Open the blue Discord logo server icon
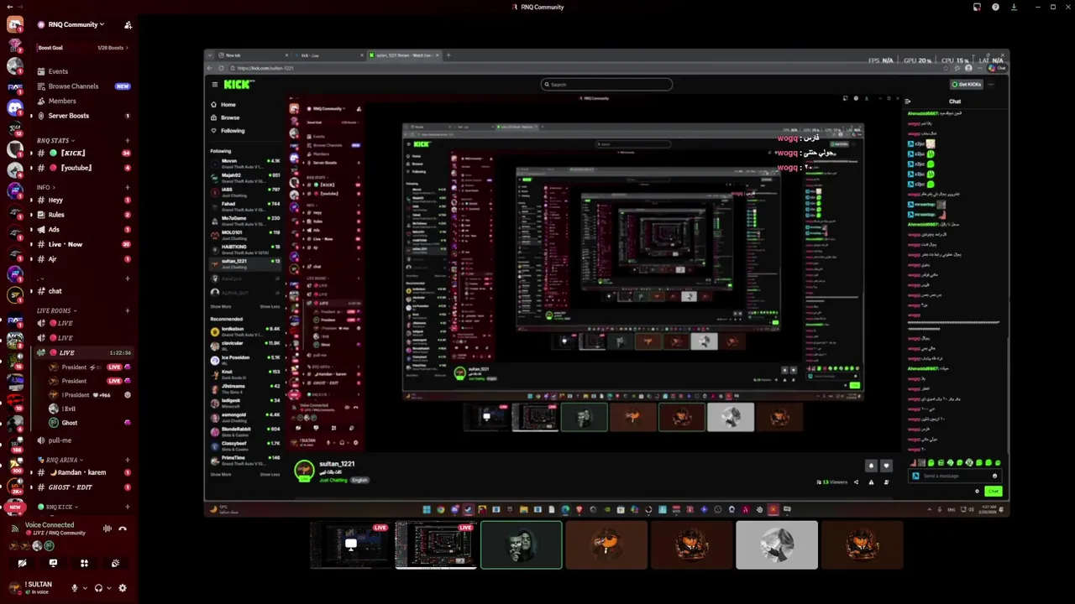This screenshot has width=1075, height=604. pyautogui.click(x=15, y=107)
